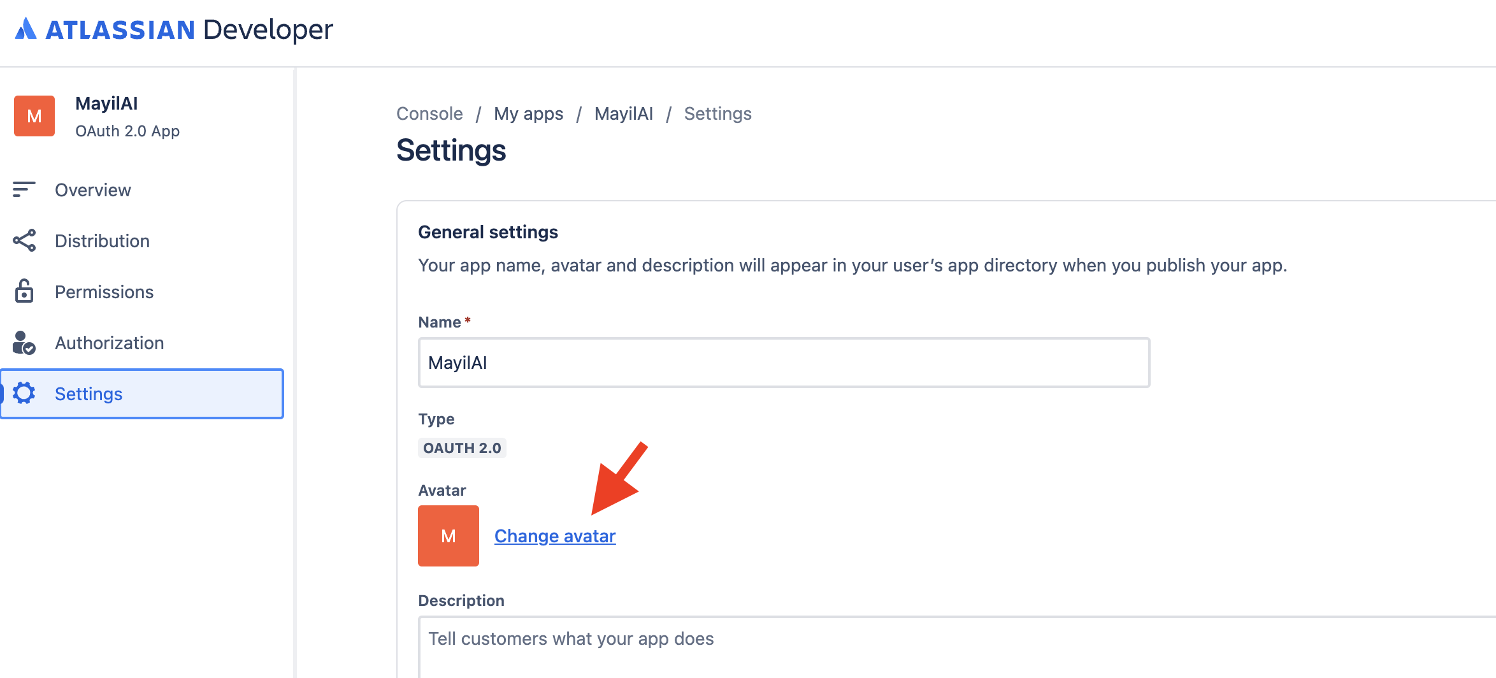This screenshot has width=1496, height=678.
Task: Click the Overview lines icon
Action: point(24,189)
